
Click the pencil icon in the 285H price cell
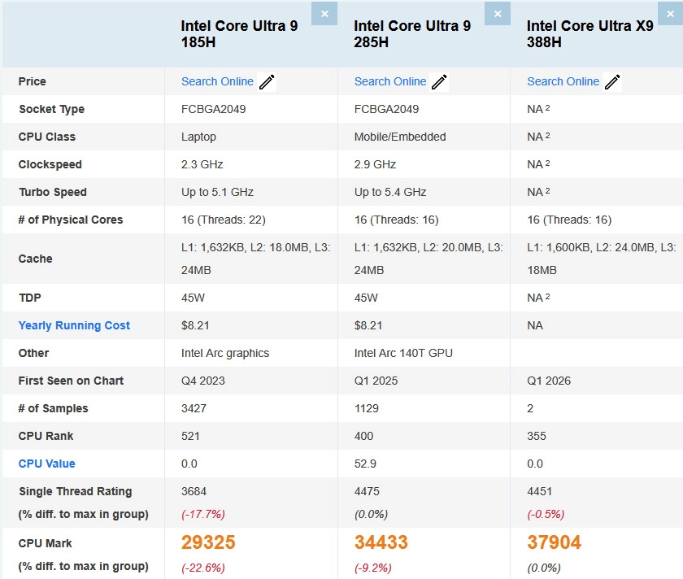(x=440, y=82)
